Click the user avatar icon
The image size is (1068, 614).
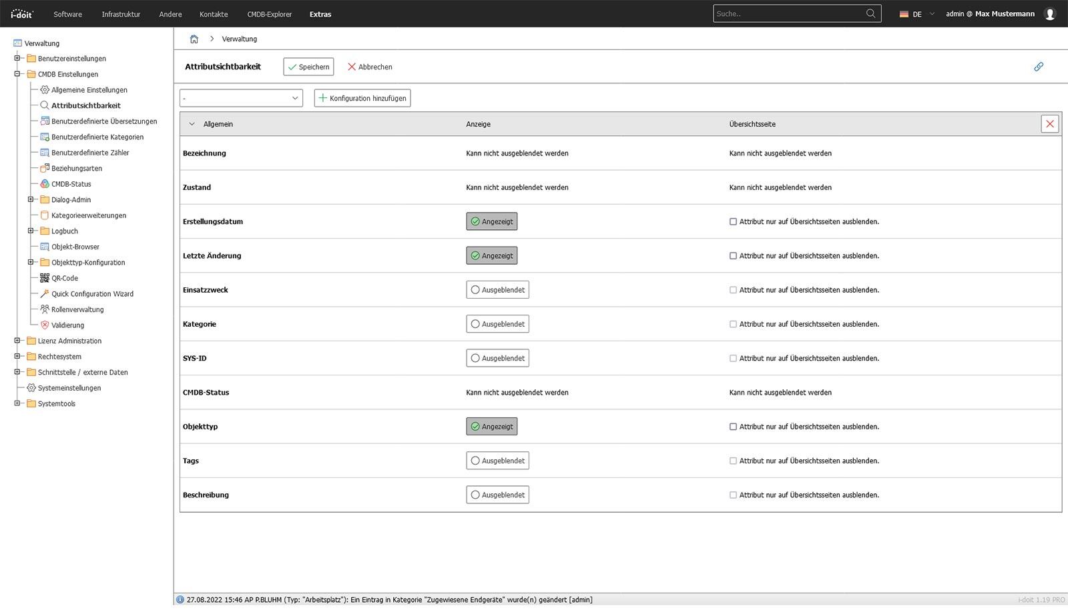pos(1050,14)
